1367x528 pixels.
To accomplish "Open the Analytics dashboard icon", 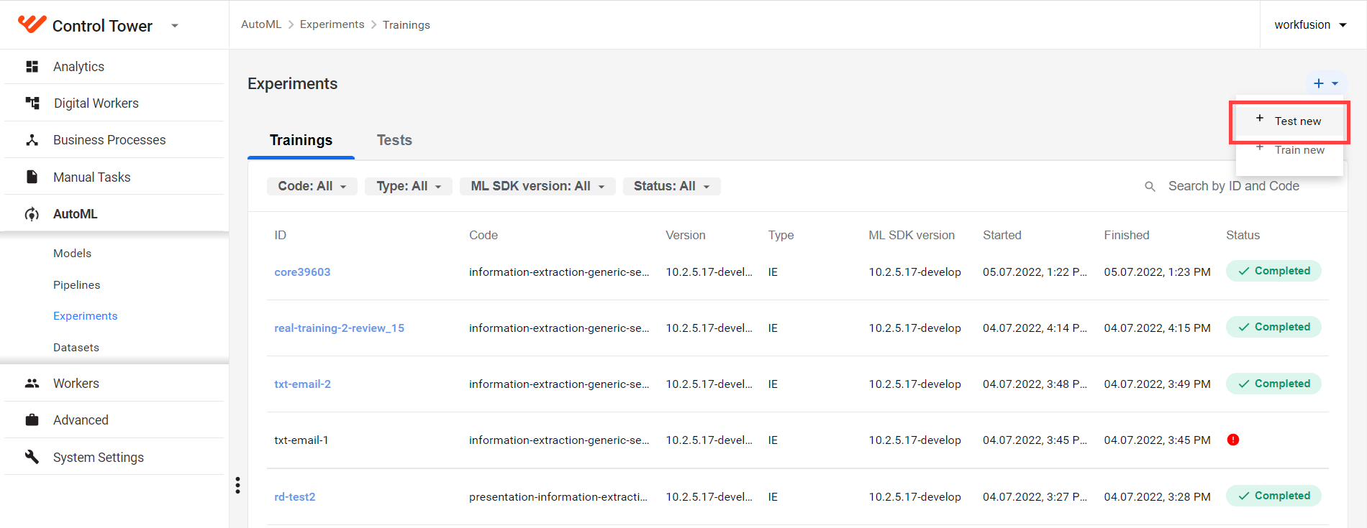I will 32,67.
